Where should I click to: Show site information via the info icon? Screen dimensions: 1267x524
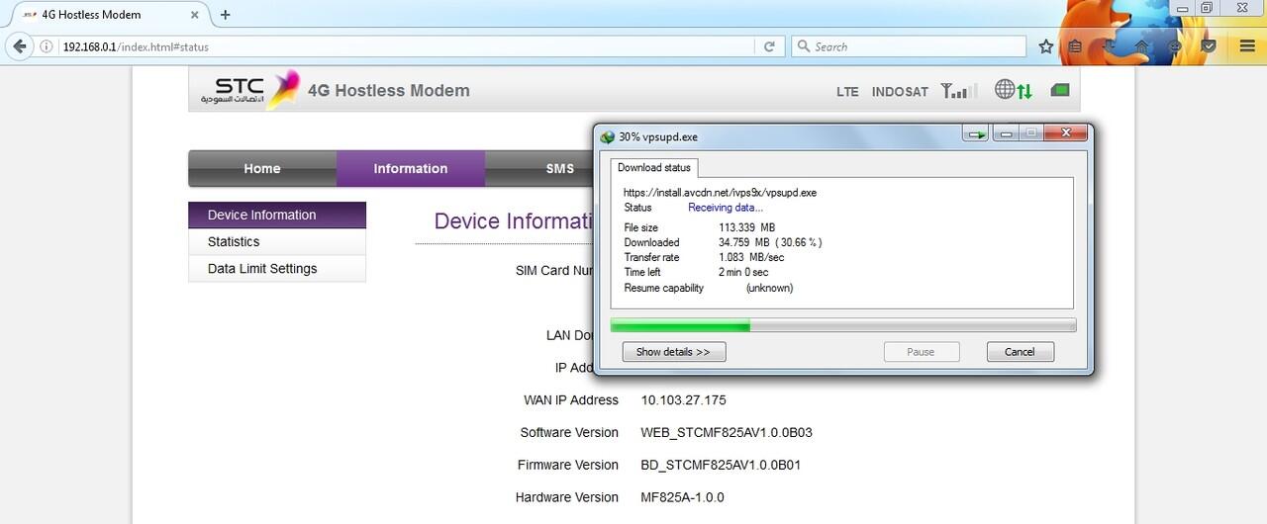click(x=47, y=46)
